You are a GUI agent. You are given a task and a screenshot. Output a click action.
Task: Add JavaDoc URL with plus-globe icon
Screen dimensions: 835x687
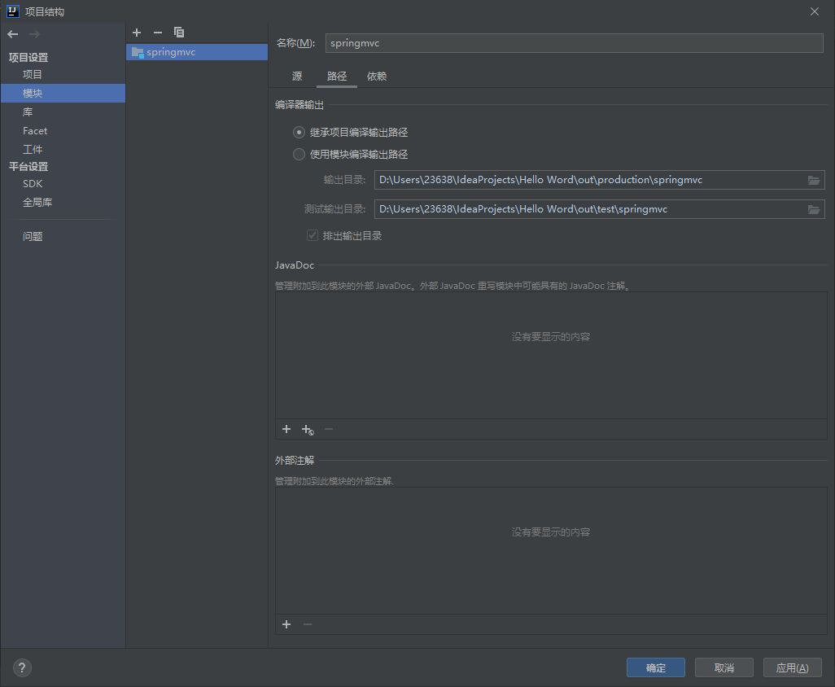308,429
